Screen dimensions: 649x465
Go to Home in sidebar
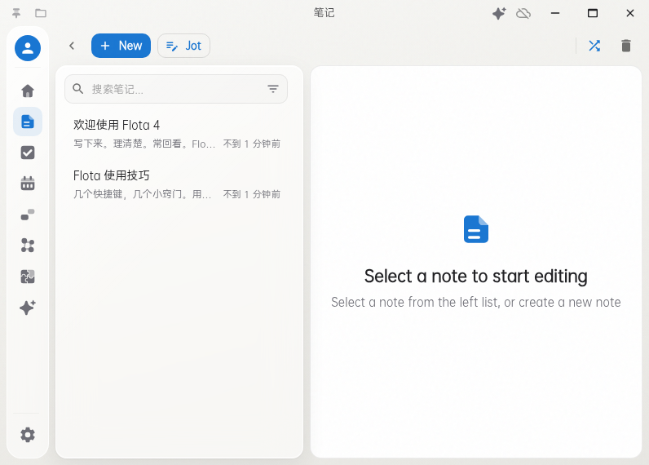point(28,91)
